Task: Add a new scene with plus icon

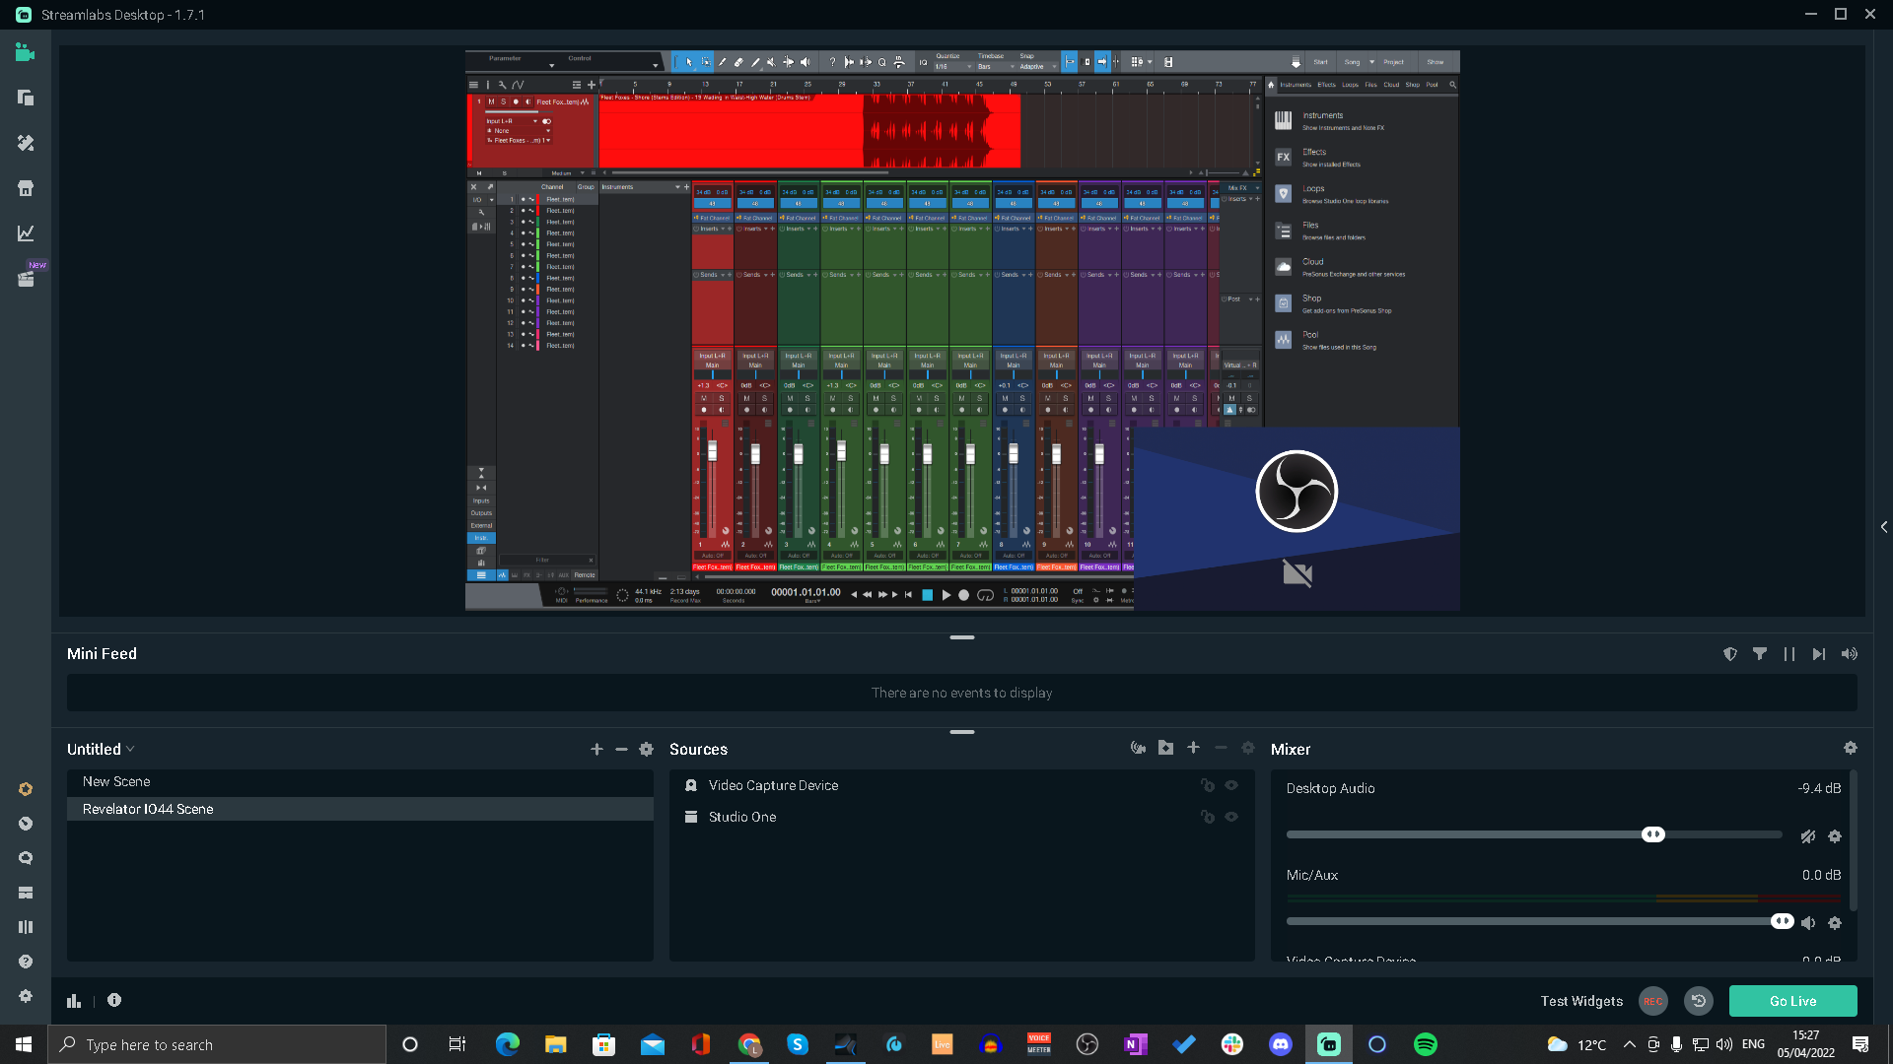Action: pyautogui.click(x=596, y=750)
